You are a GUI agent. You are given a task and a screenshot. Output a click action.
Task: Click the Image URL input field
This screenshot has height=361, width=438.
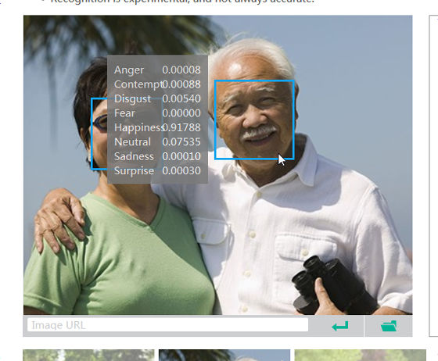click(167, 325)
